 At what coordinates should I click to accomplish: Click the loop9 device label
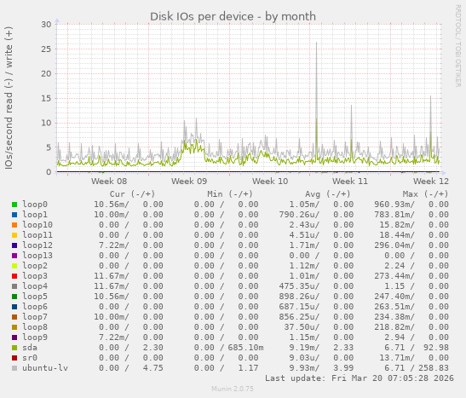coord(35,337)
